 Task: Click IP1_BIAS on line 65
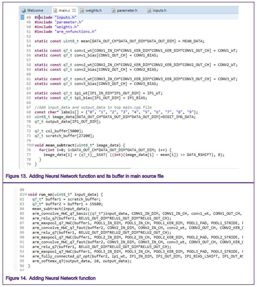(136, 98)
